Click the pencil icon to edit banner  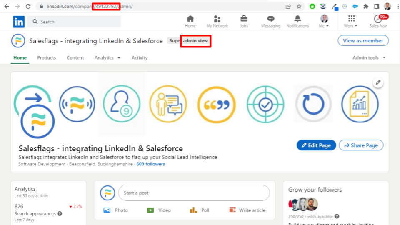378,82
